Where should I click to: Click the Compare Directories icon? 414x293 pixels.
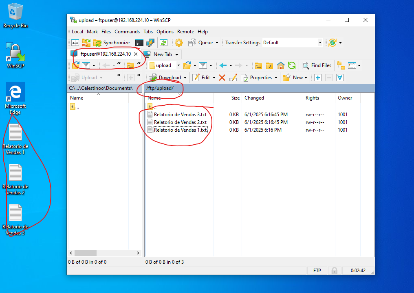75,43
